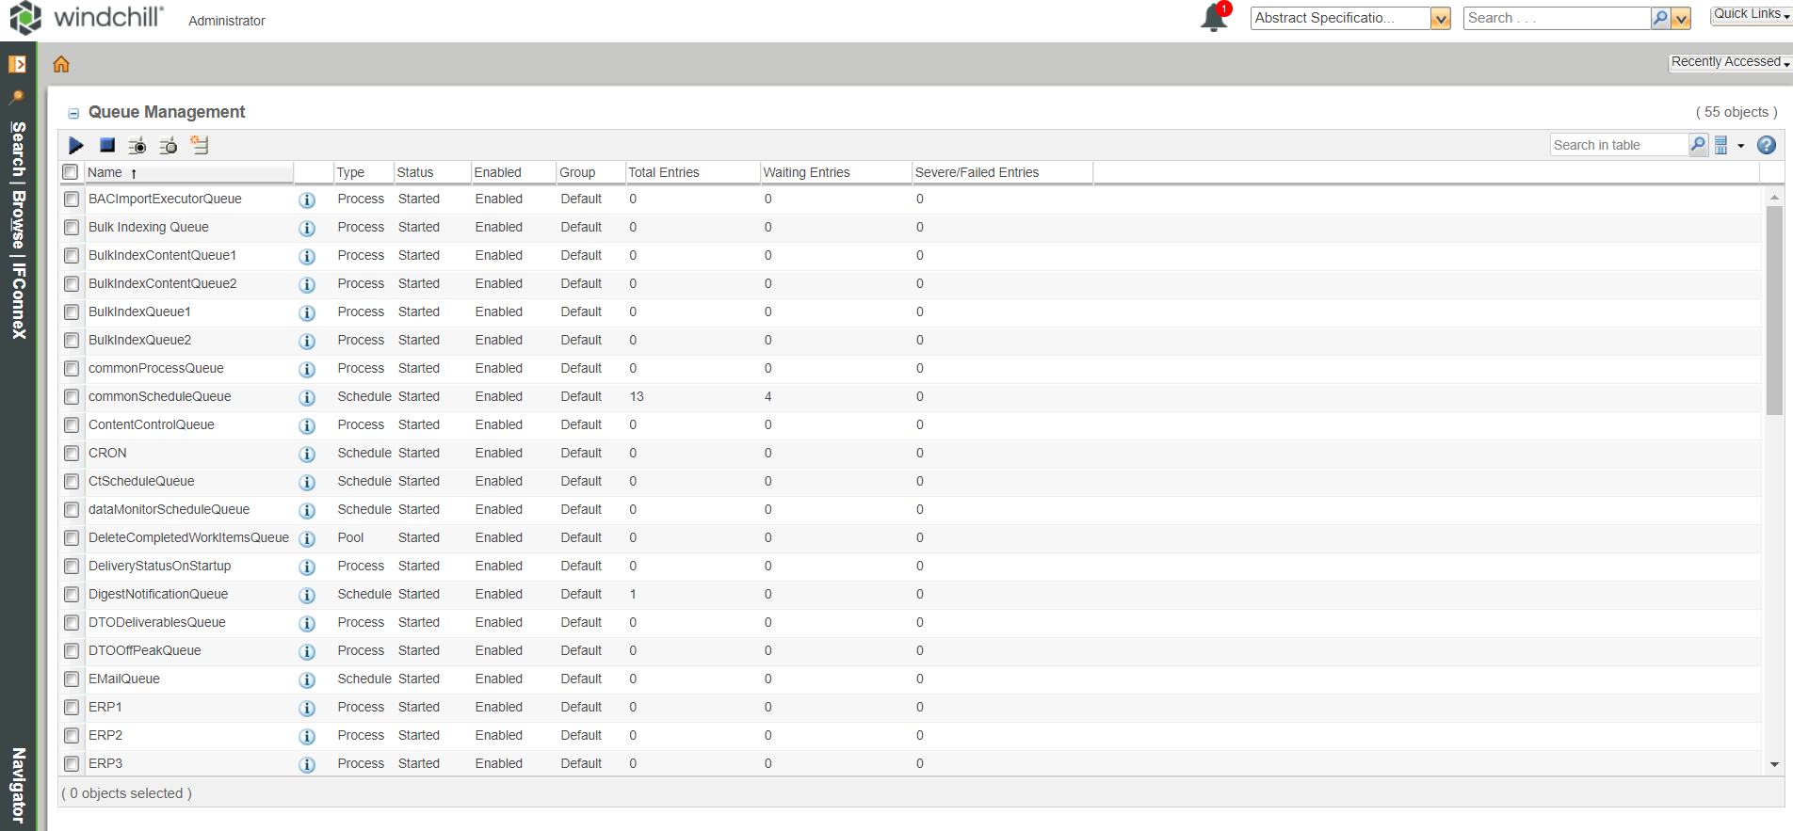Start selected queues with blue play icon

click(76, 145)
